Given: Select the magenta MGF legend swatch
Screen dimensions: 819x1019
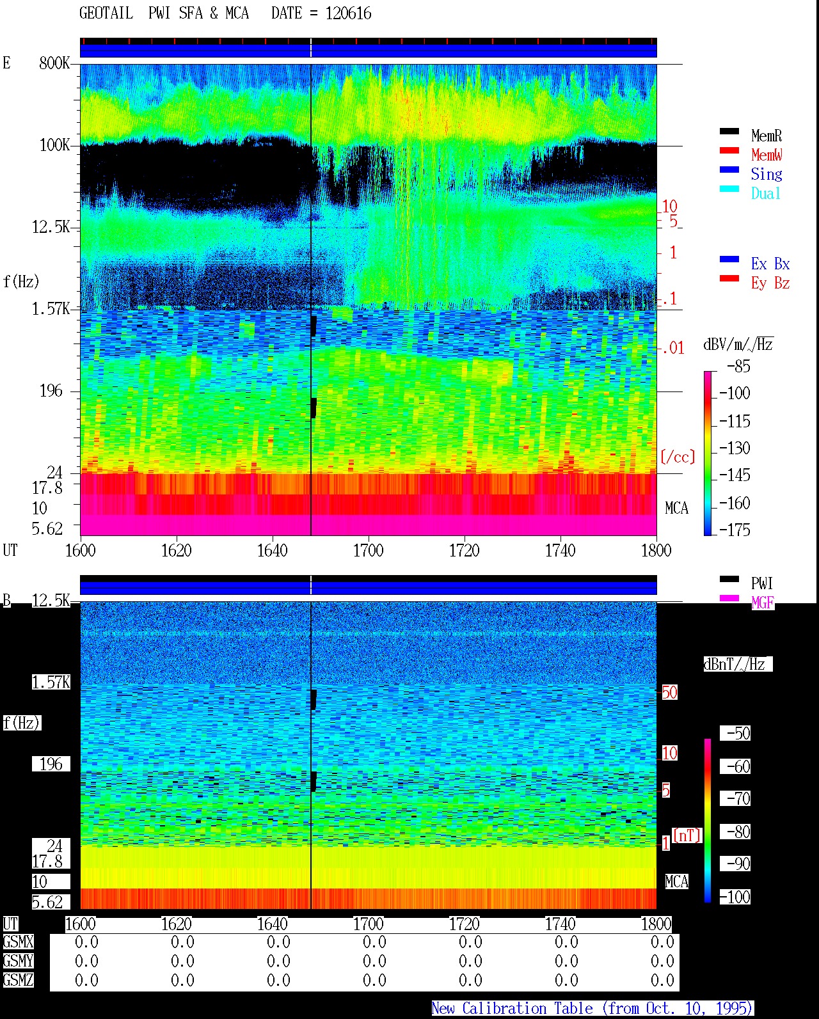Looking at the screenshot, I should click(729, 599).
